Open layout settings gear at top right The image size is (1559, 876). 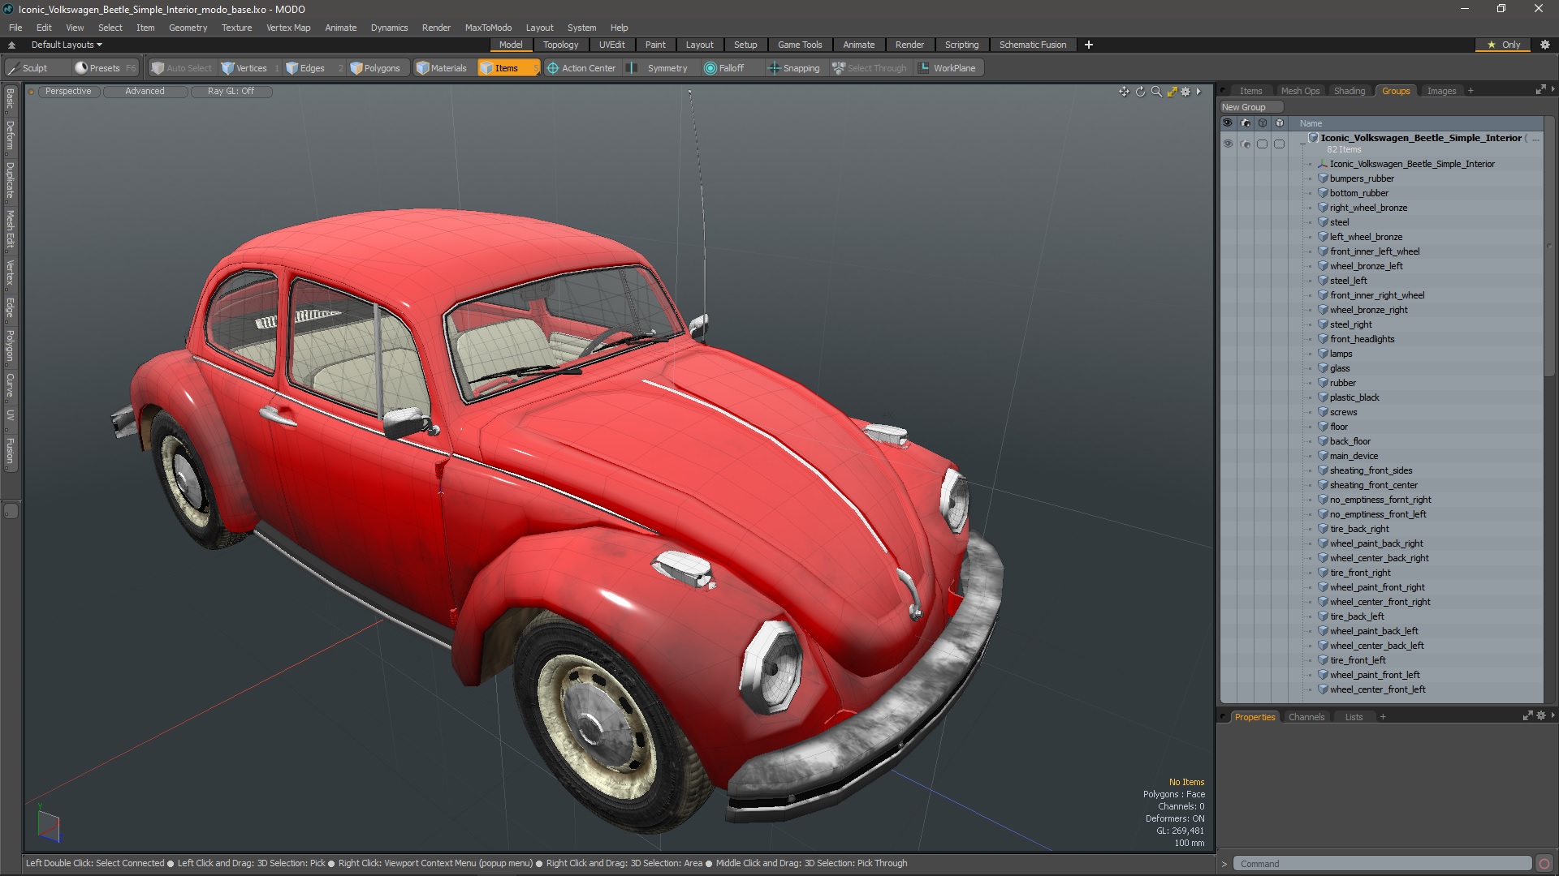click(x=1545, y=45)
